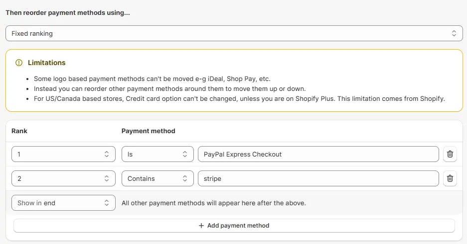
Task: Open the Fixed ranking dropdown
Action: pyautogui.click(x=234, y=33)
